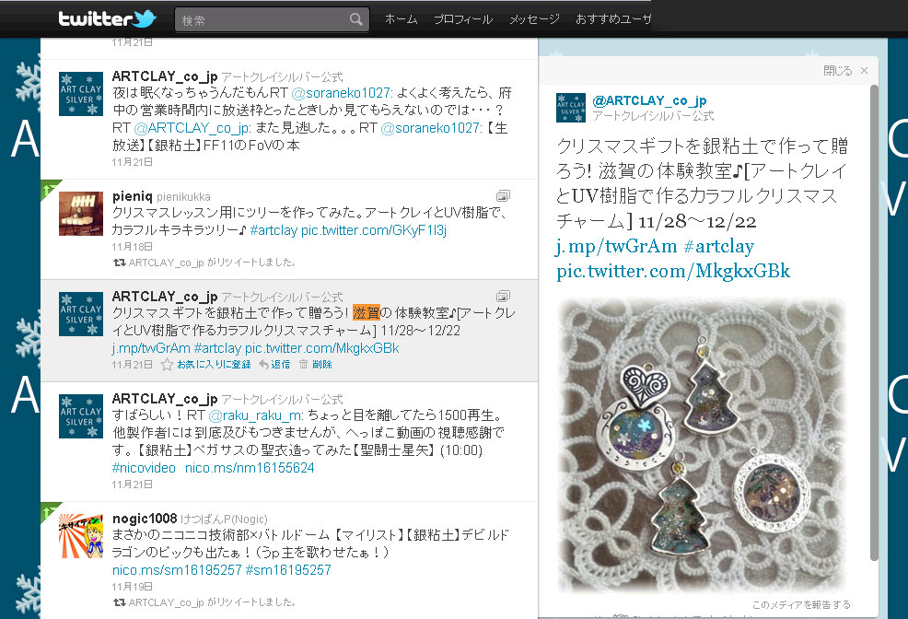Click ARTCLAY_co_jp name on the すばらしい tweet

click(165, 399)
